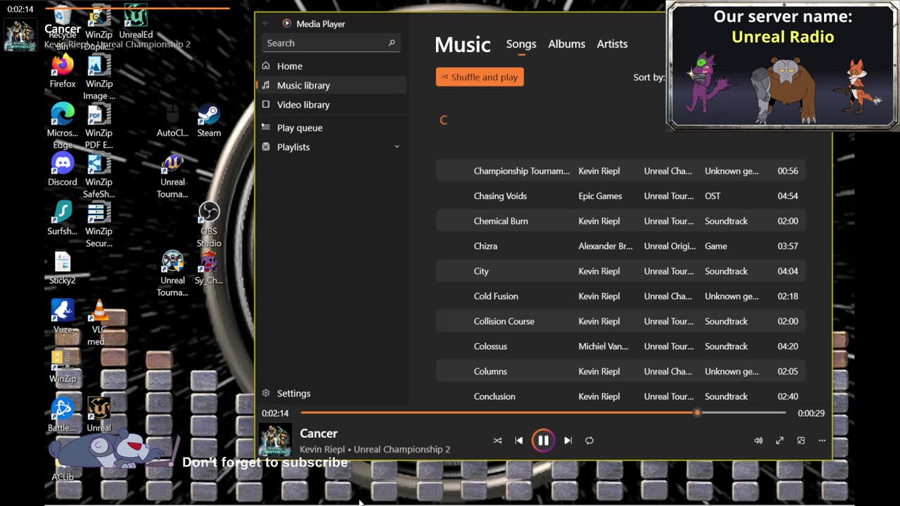
Task: Go to Home in sidebar
Action: point(332,66)
